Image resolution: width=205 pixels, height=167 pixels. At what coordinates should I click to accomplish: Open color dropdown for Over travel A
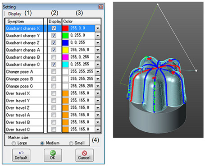[98, 115]
